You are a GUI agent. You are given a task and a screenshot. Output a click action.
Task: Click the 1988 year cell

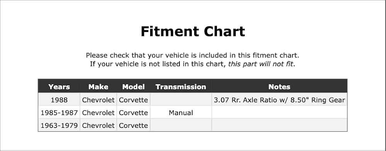(59, 100)
